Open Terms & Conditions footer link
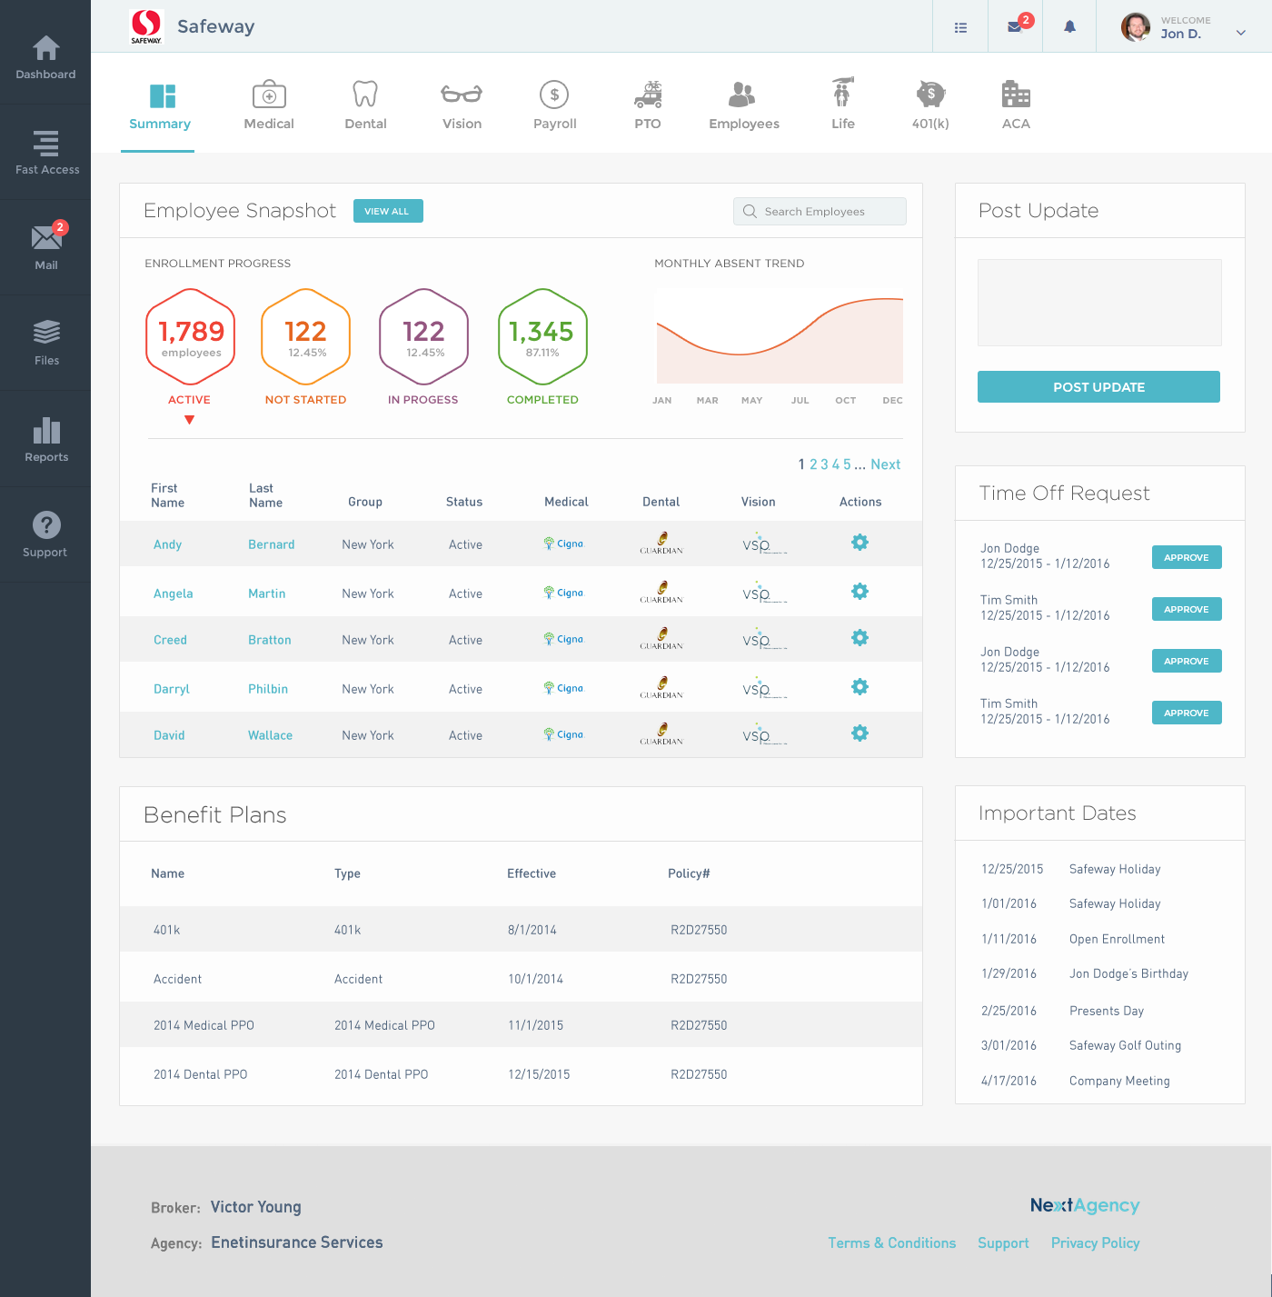The width and height of the screenshot is (1272, 1297). tap(891, 1242)
